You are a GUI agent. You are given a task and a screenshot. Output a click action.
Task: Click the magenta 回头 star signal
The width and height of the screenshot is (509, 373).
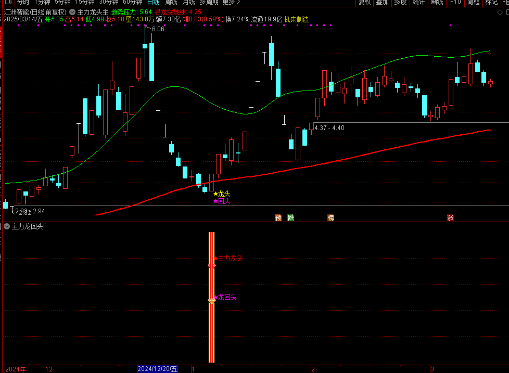(x=221, y=201)
